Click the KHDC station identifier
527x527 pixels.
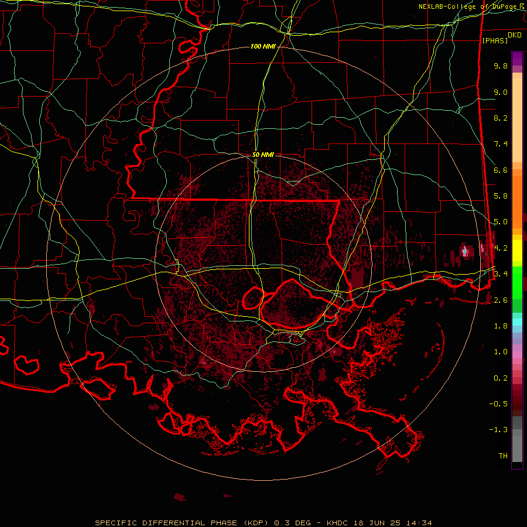pos(338,523)
